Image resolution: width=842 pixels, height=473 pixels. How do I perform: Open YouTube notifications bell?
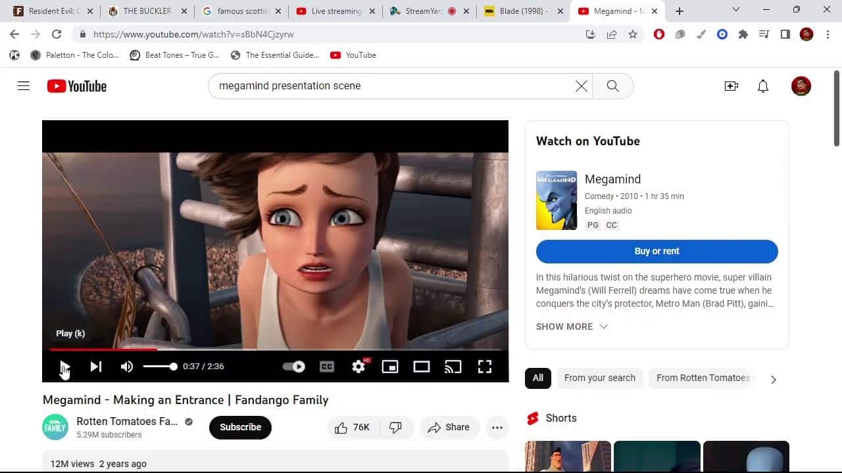pos(763,86)
